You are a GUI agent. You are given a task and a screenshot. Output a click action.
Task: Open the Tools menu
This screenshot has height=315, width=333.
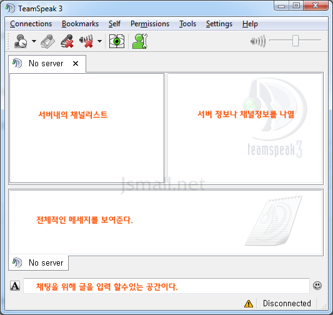coord(187,24)
